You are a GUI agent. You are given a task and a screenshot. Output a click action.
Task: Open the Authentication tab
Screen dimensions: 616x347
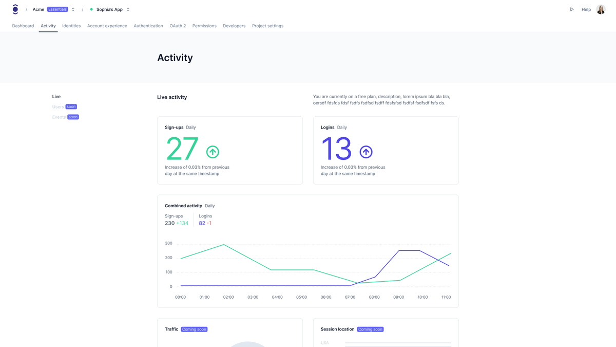pyautogui.click(x=148, y=26)
